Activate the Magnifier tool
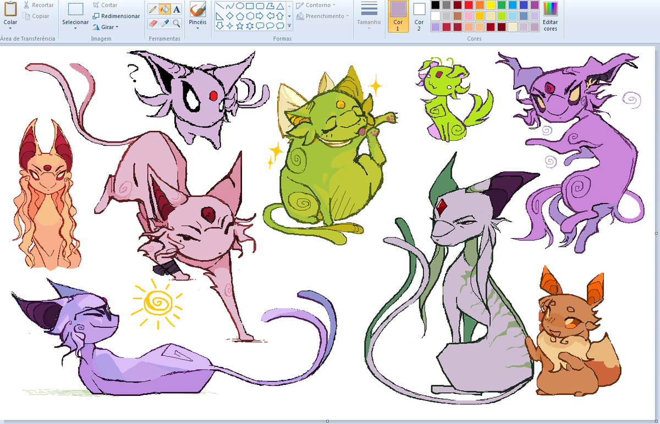 tap(176, 23)
